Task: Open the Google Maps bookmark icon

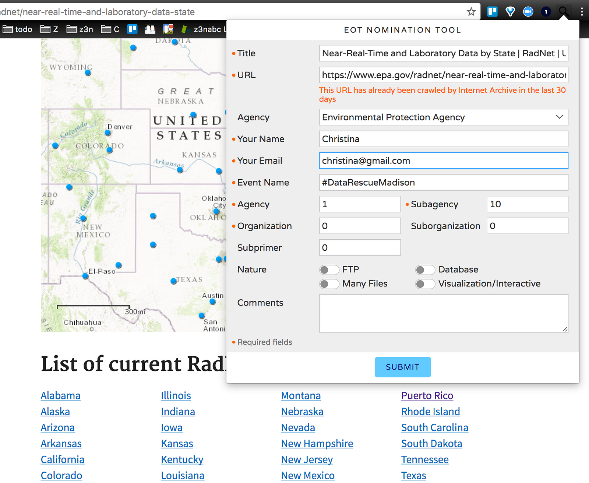Action: point(168,29)
